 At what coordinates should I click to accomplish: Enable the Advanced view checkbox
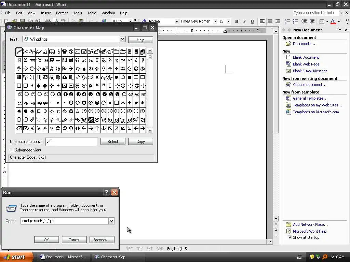[x=12, y=150]
